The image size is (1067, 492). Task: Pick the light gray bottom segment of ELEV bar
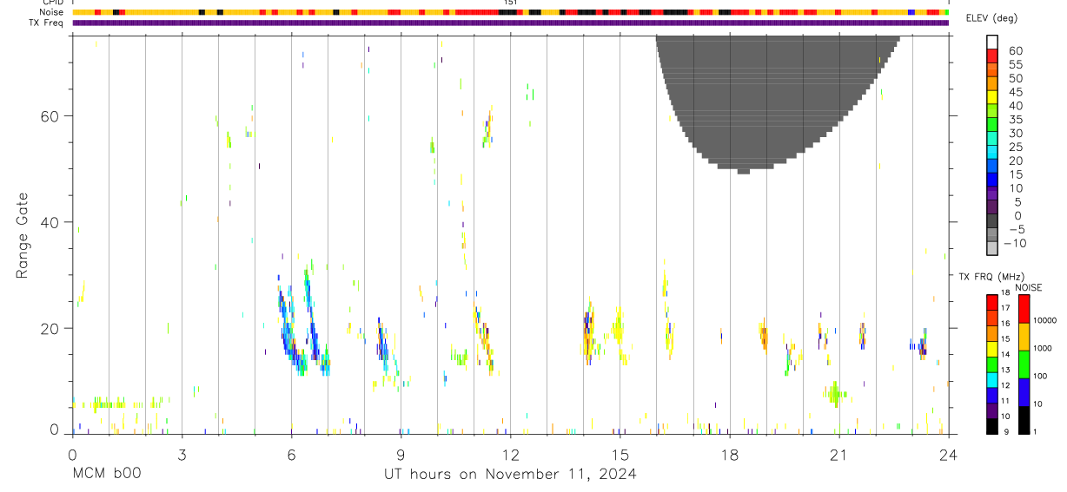[x=992, y=248]
